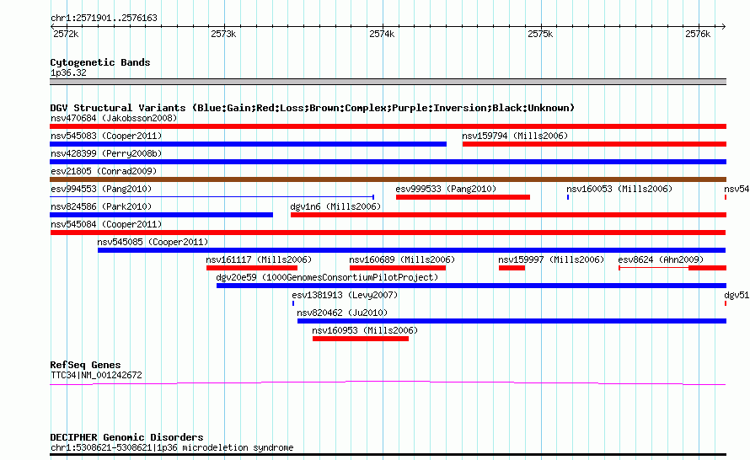The height and width of the screenshot is (460, 750).
Task: Open the nsv428399 (Perry2008b) variant bar
Action: click(388, 162)
